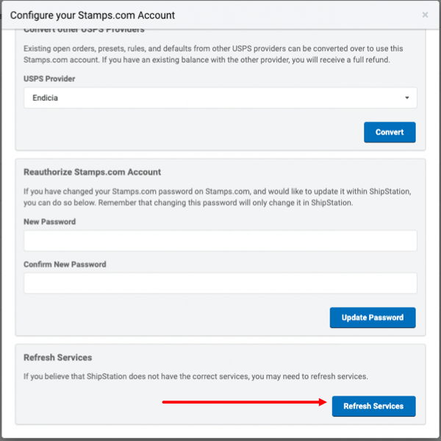Hit the Refresh Services button

[373, 406]
